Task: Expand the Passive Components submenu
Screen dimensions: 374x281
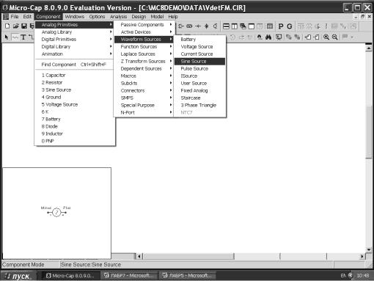Action: pos(144,25)
